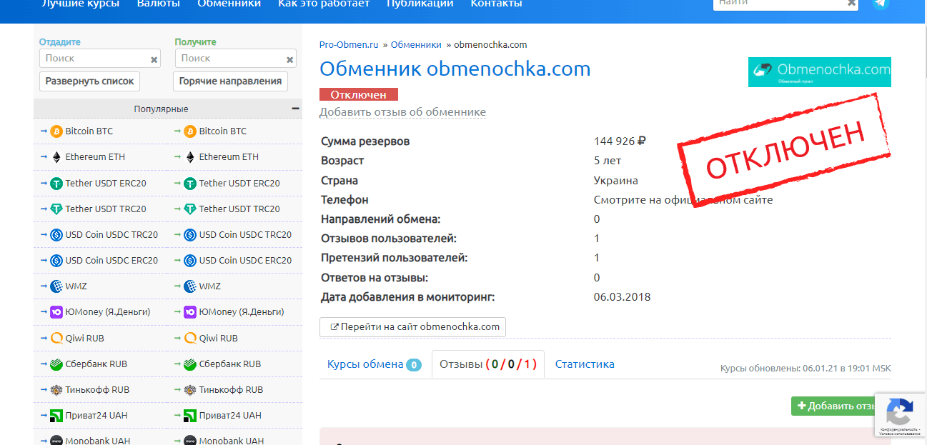Click the Tether USDT TRC20 give icon

56,209
